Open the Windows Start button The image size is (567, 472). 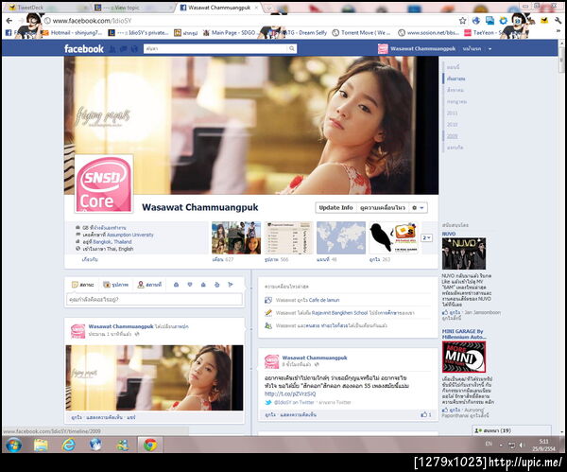(14, 445)
